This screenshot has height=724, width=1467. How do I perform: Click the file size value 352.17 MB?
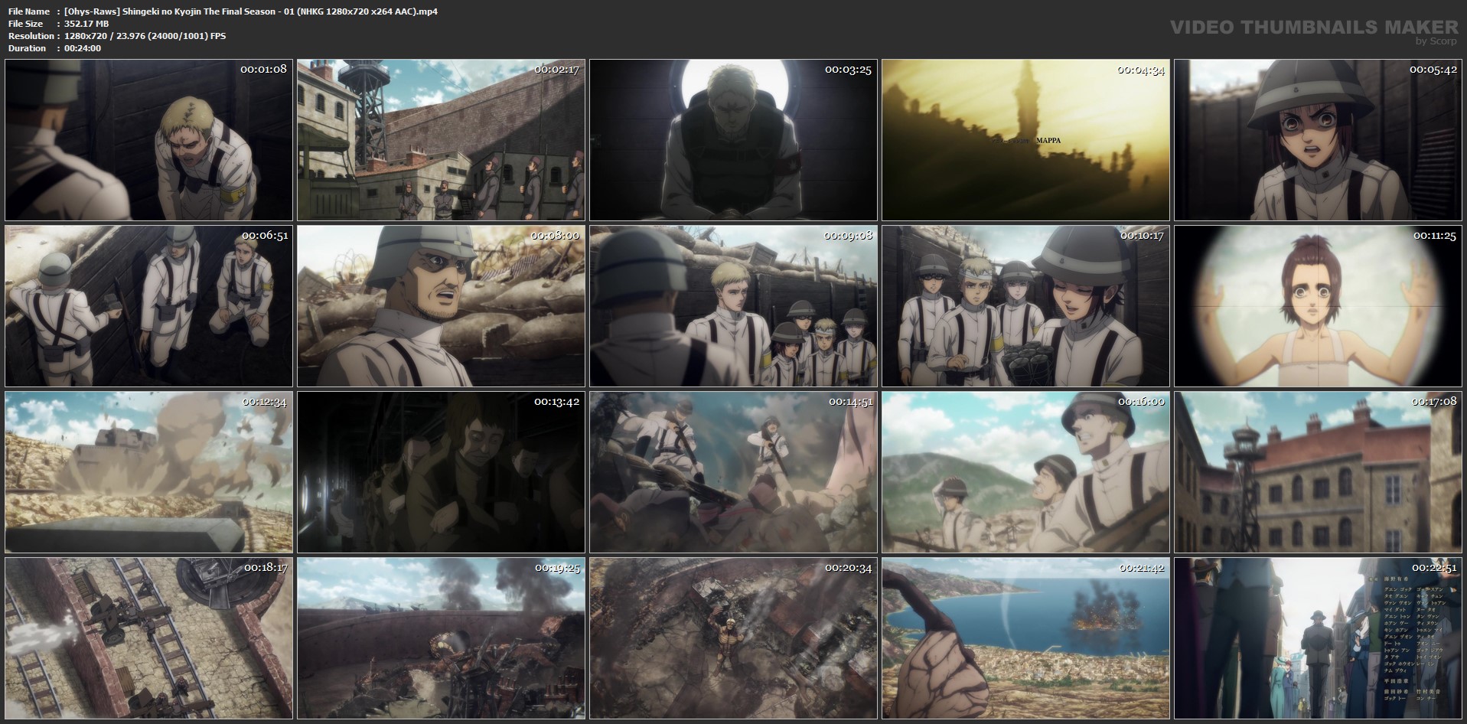[x=86, y=24]
